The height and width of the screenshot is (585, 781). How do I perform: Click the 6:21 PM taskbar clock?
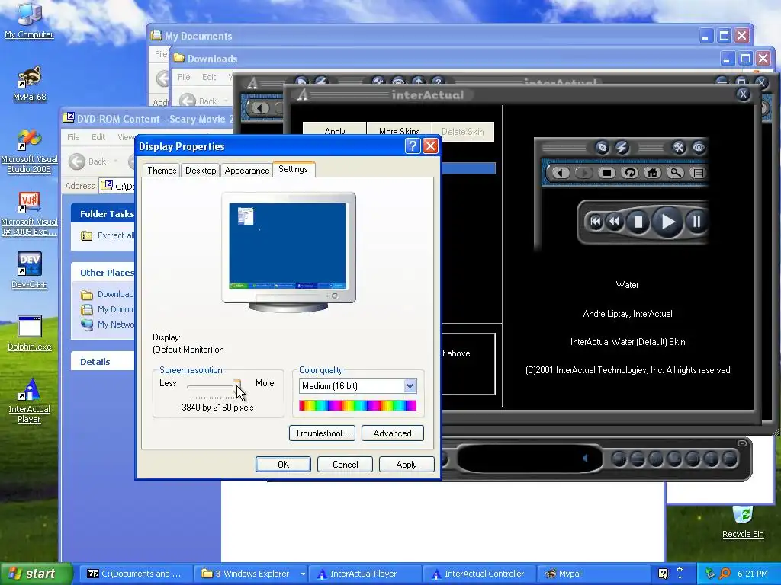[x=752, y=574]
